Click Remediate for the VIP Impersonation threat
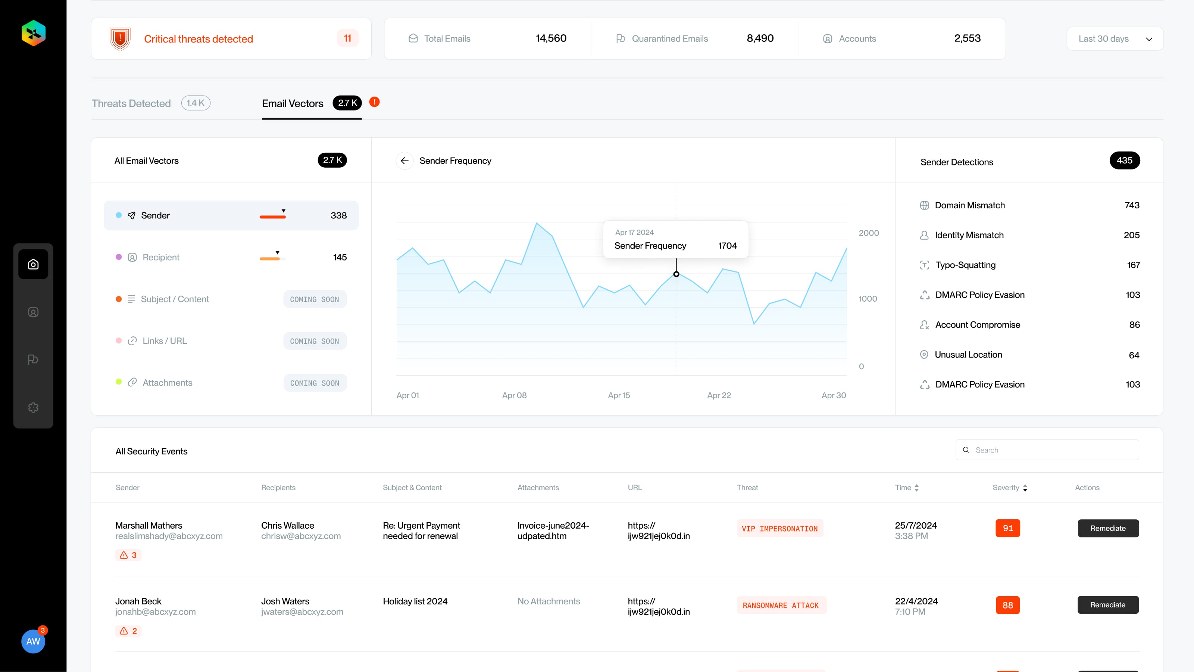Screen dimensions: 1194x672 pyautogui.click(x=1108, y=528)
